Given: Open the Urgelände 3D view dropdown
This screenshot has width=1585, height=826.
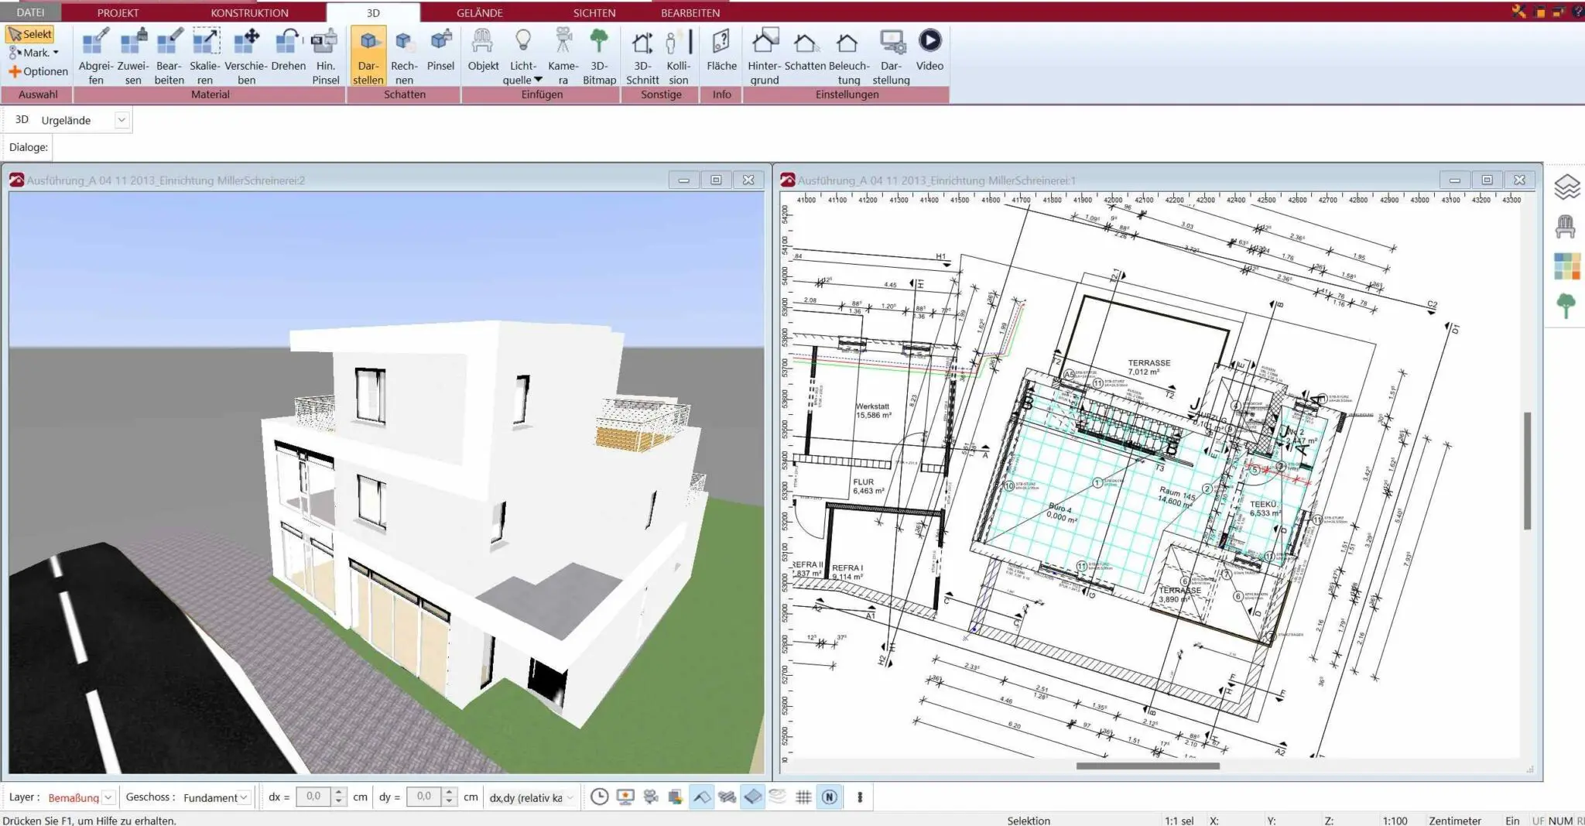Looking at the screenshot, I should click(122, 120).
